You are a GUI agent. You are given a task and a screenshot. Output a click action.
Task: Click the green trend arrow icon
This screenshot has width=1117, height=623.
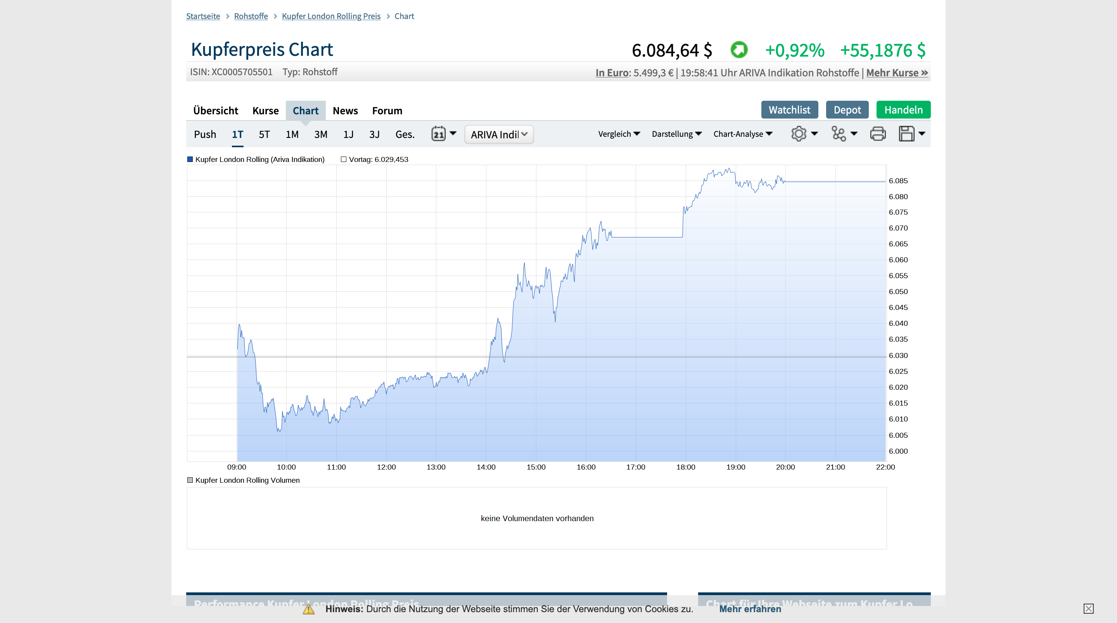tap(739, 50)
